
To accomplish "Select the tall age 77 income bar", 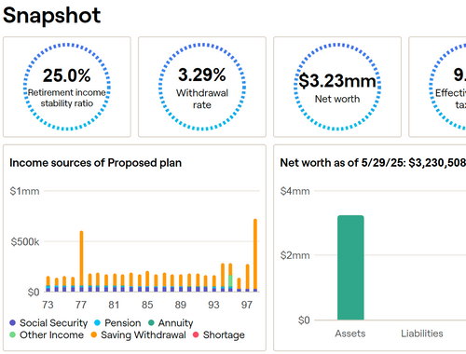I will point(81,261).
